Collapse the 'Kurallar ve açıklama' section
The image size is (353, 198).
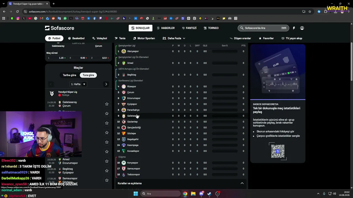(x=242, y=183)
